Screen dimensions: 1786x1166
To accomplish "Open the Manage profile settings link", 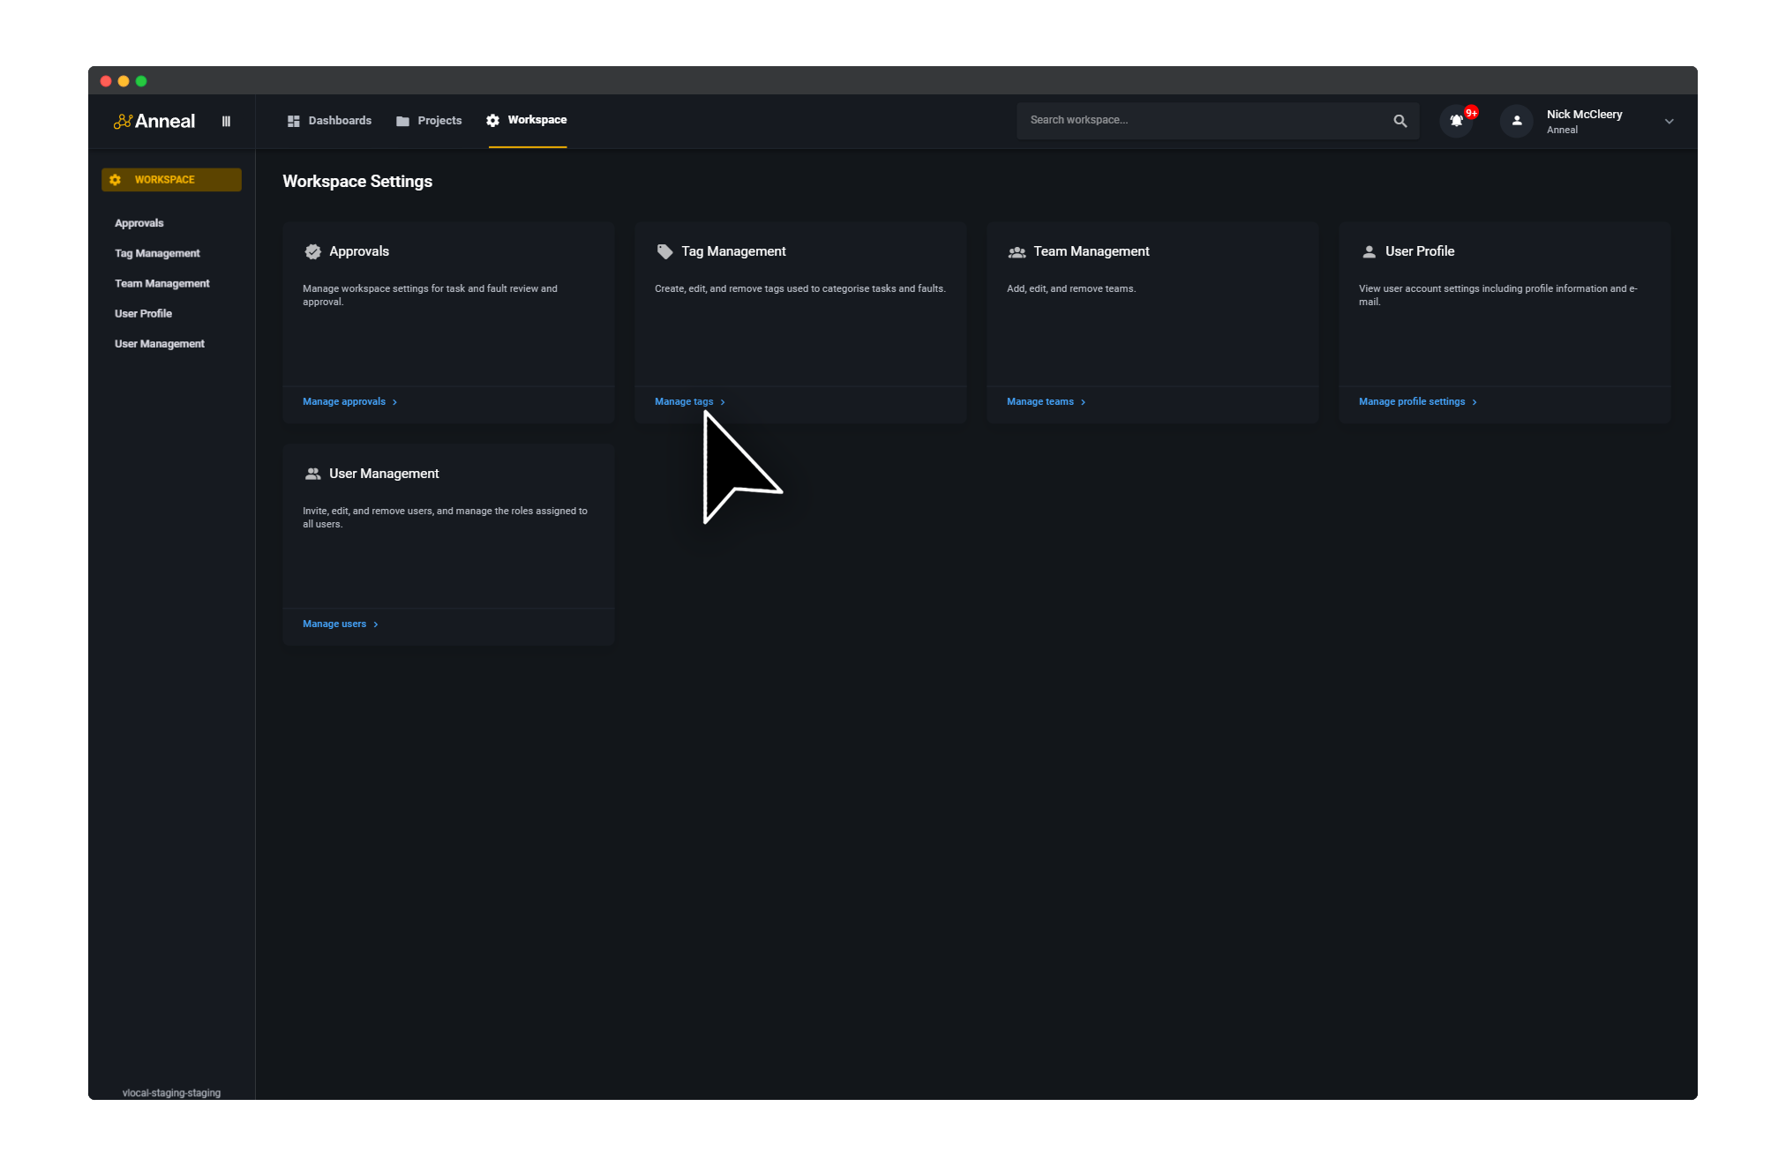I will click(1411, 401).
